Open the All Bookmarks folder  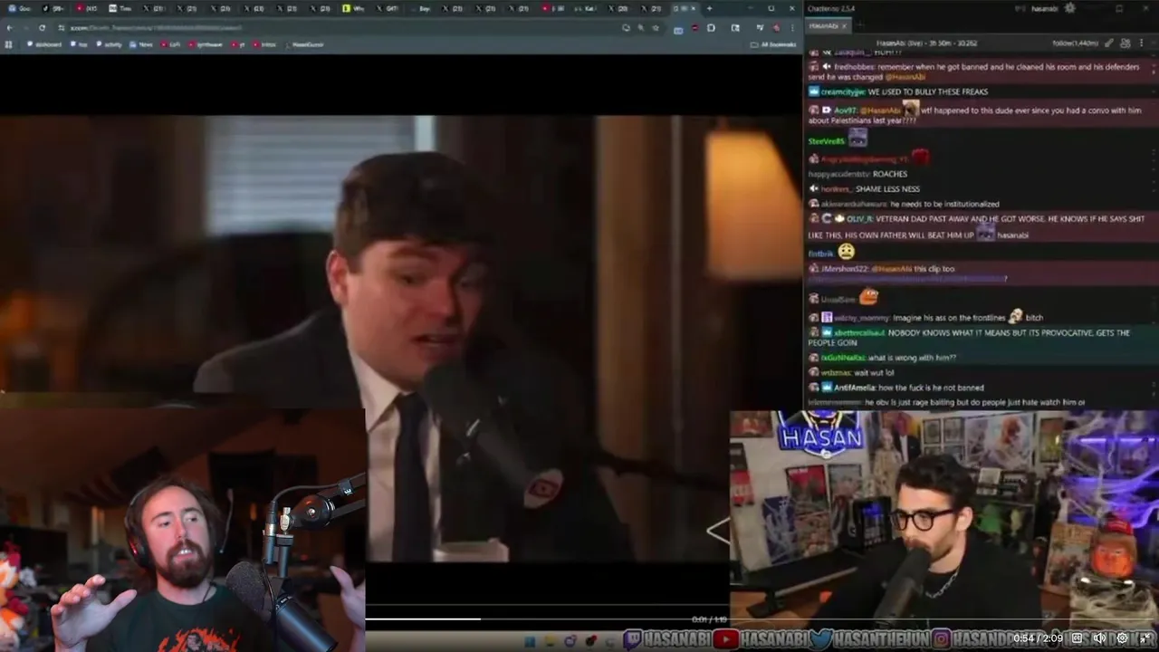775,44
